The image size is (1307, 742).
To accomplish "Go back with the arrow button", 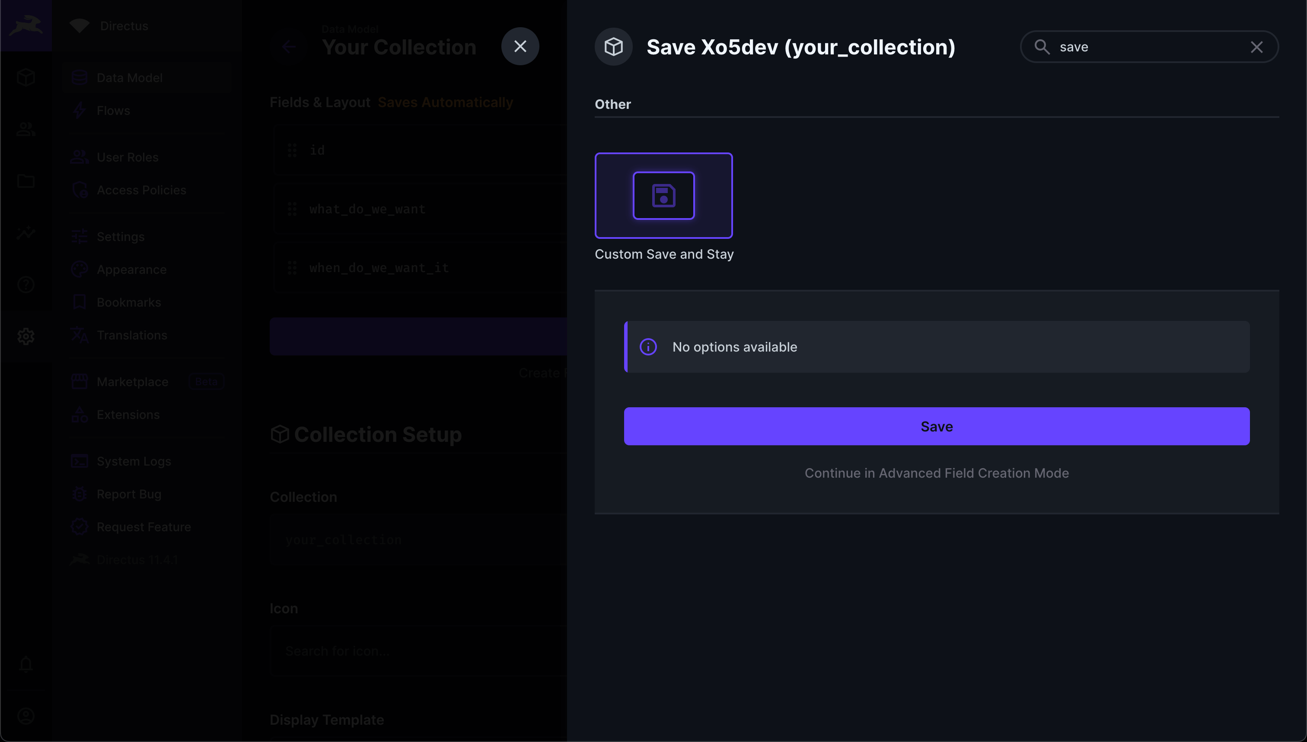I will [x=289, y=47].
